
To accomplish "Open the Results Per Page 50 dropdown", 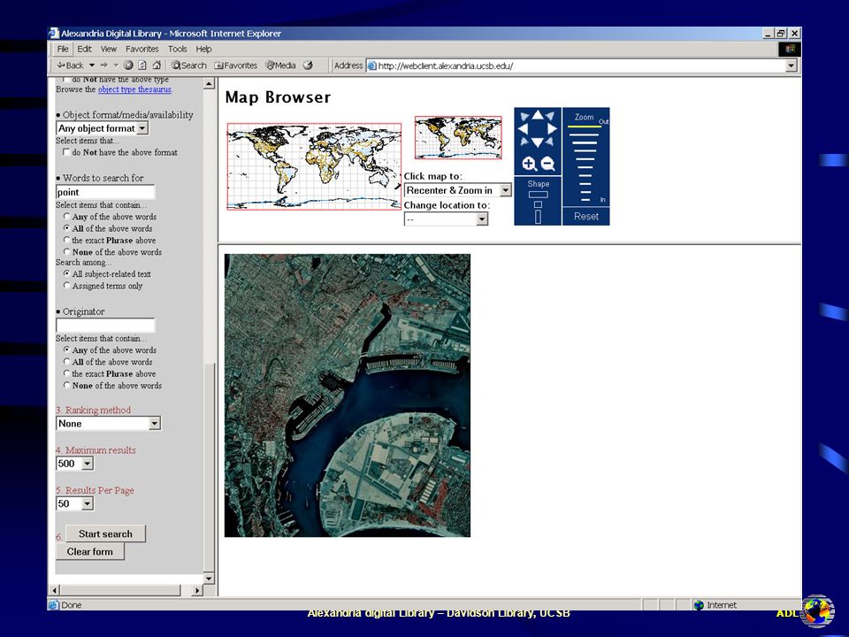I will point(74,503).
